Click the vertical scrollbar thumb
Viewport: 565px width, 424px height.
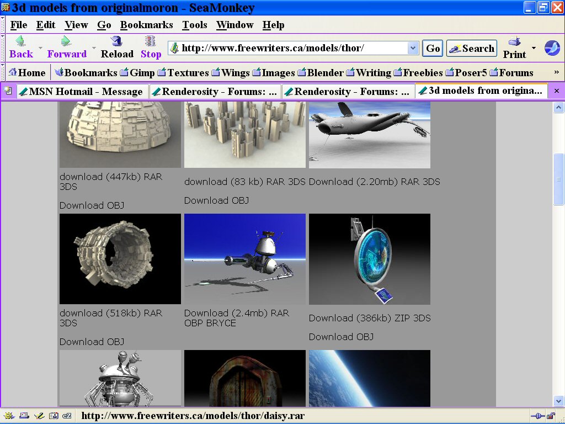tap(558, 179)
